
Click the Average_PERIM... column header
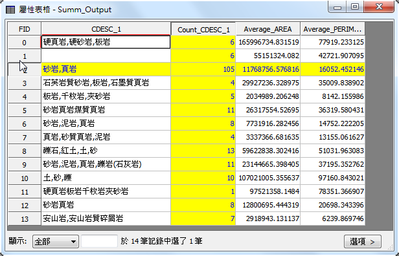pos(332,29)
